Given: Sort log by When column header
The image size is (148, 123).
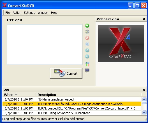Looking at the screenshot, I should [19, 95].
